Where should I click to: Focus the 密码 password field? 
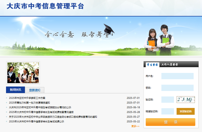point(177,88)
